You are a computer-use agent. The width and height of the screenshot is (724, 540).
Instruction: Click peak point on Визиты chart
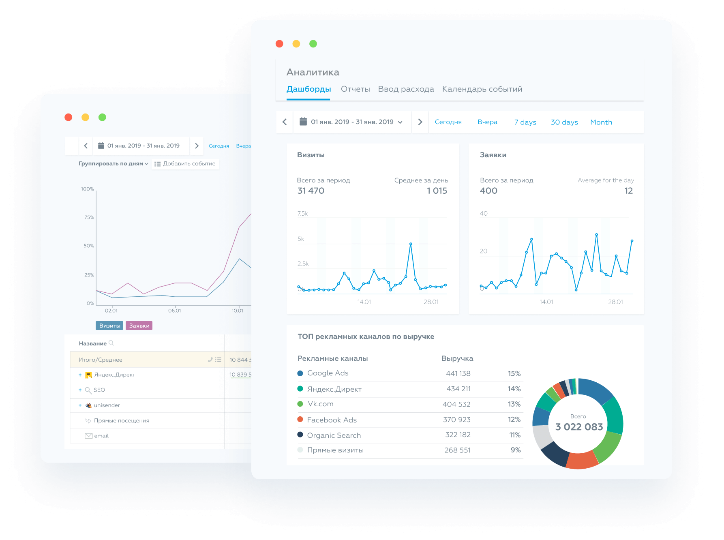coord(411,244)
